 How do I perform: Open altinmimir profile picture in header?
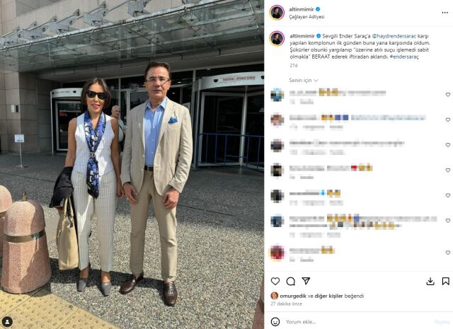(277, 13)
